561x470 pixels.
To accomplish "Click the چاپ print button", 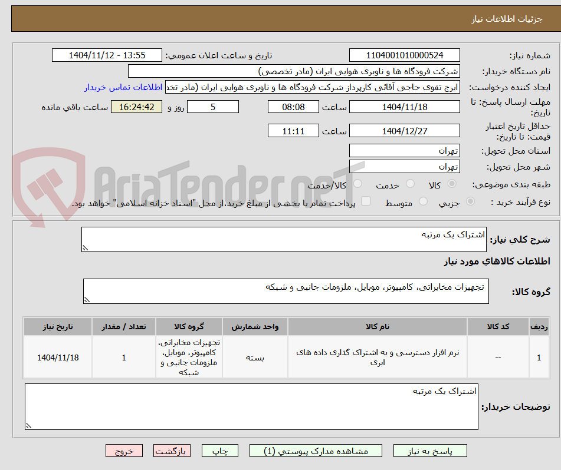I will pyautogui.click(x=219, y=451).
